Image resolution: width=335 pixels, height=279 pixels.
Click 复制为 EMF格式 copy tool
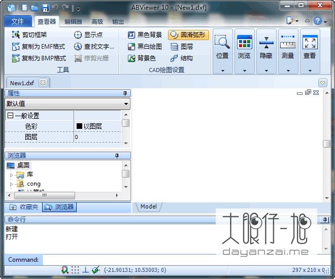[39, 46]
